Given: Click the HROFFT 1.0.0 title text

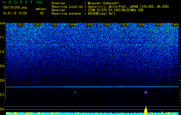Looking at the screenshot, I should pos(23,2).
